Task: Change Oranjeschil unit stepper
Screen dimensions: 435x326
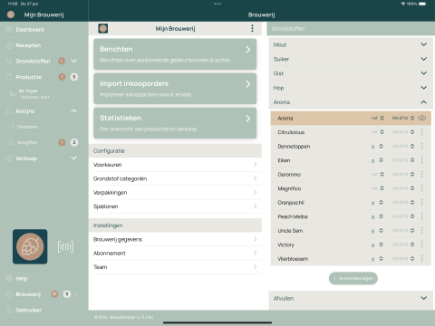Action: coord(381,202)
